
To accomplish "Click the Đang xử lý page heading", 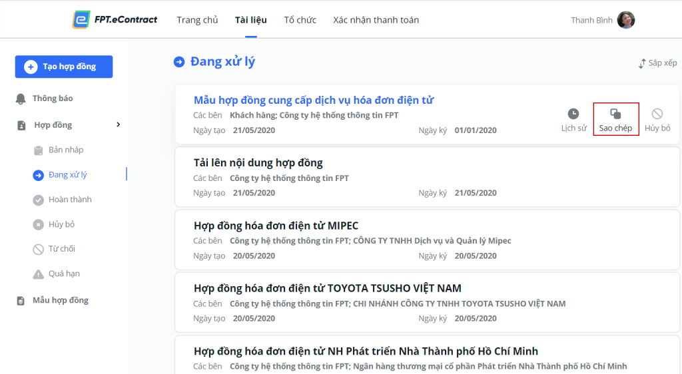I will pyautogui.click(x=222, y=62).
